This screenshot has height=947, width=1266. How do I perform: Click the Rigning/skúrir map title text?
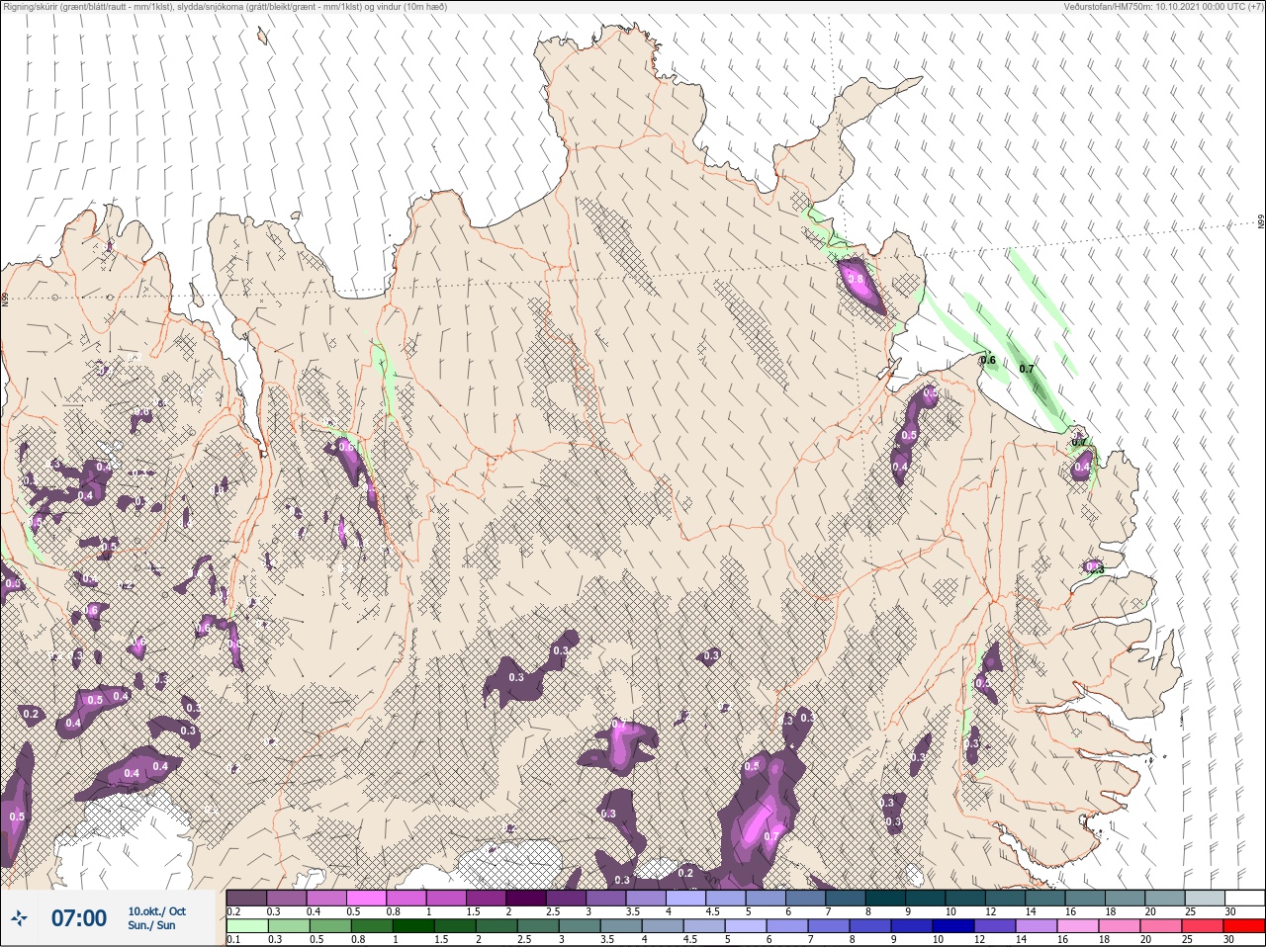[x=225, y=7]
